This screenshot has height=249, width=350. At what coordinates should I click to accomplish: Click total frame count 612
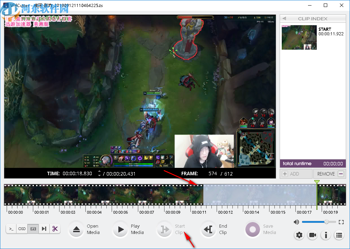229,174
